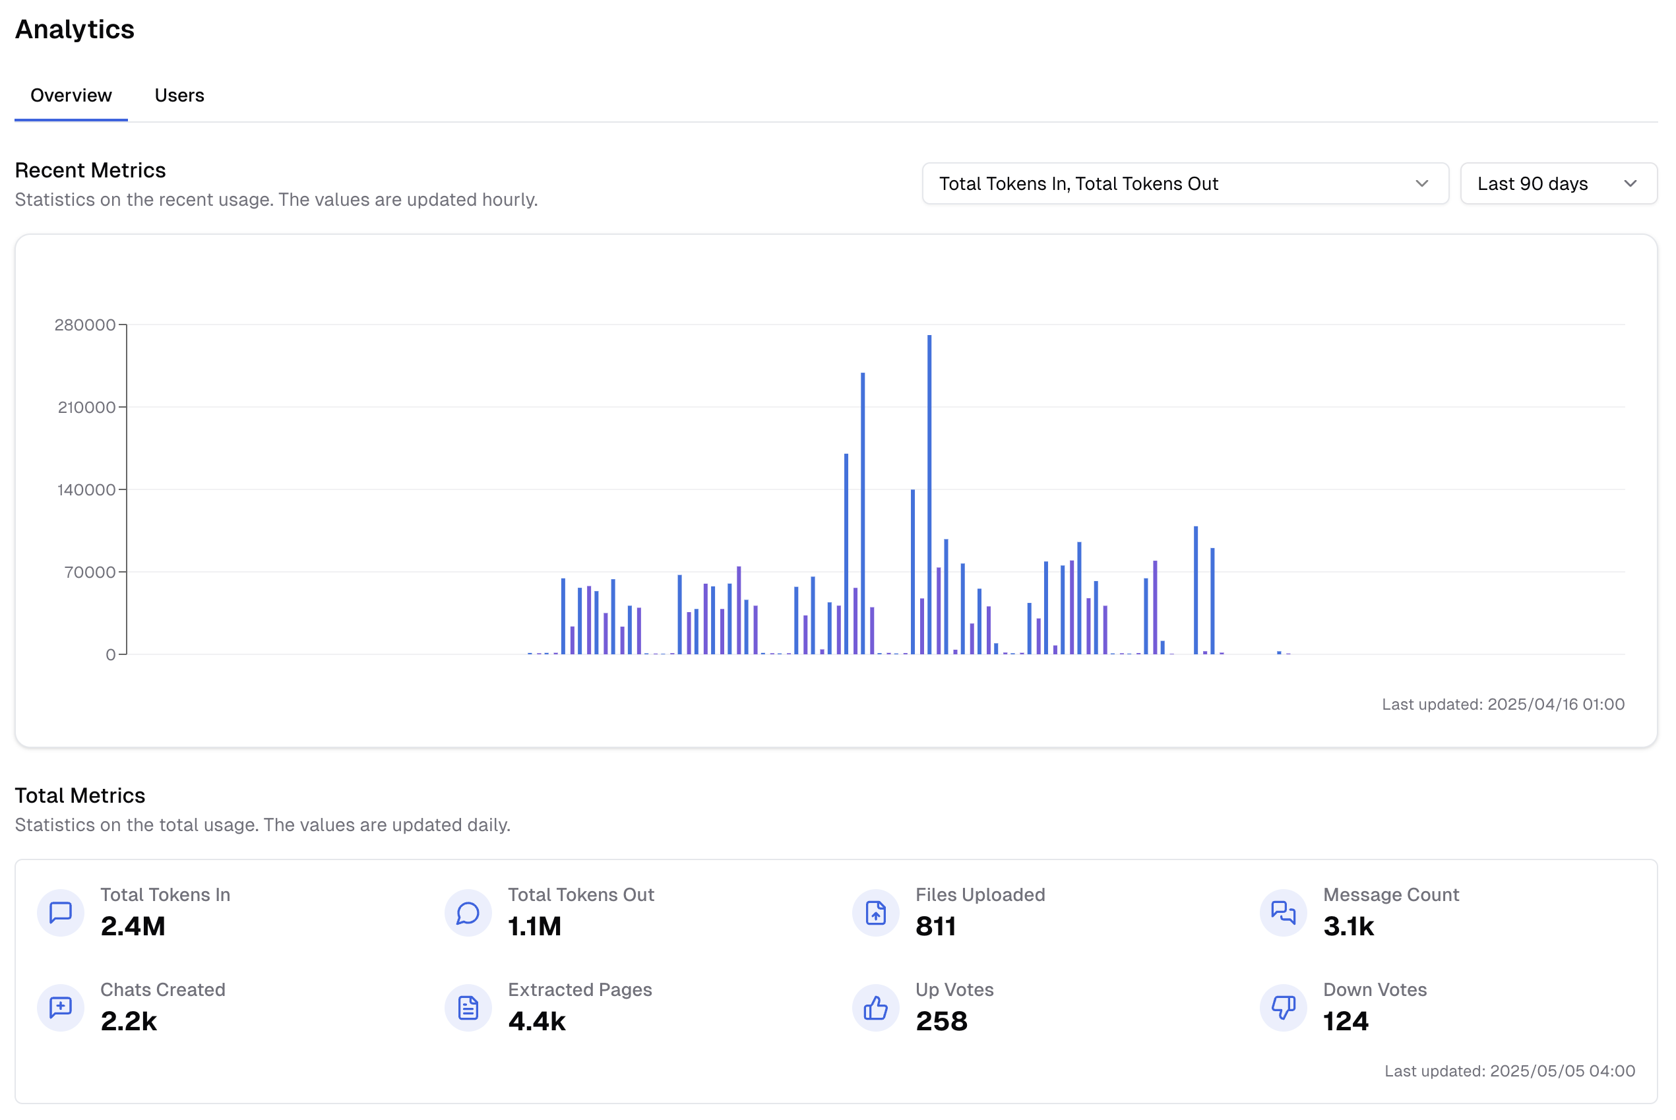Open the Last 90 days time range dropdown
This screenshot has height=1120, width=1676.
click(x=1558, y=183)
